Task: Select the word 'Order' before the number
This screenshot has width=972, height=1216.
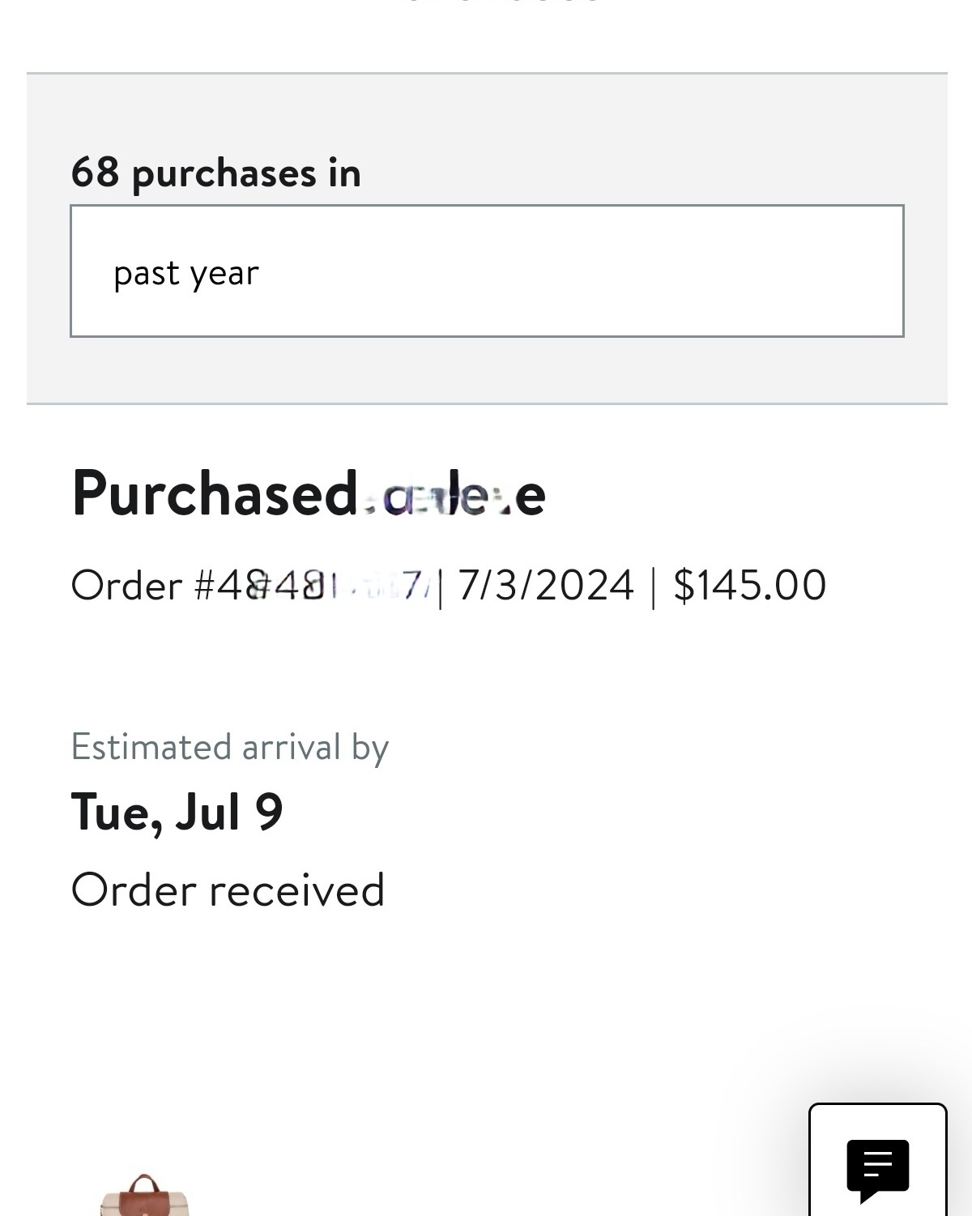Action: (127, 585)
